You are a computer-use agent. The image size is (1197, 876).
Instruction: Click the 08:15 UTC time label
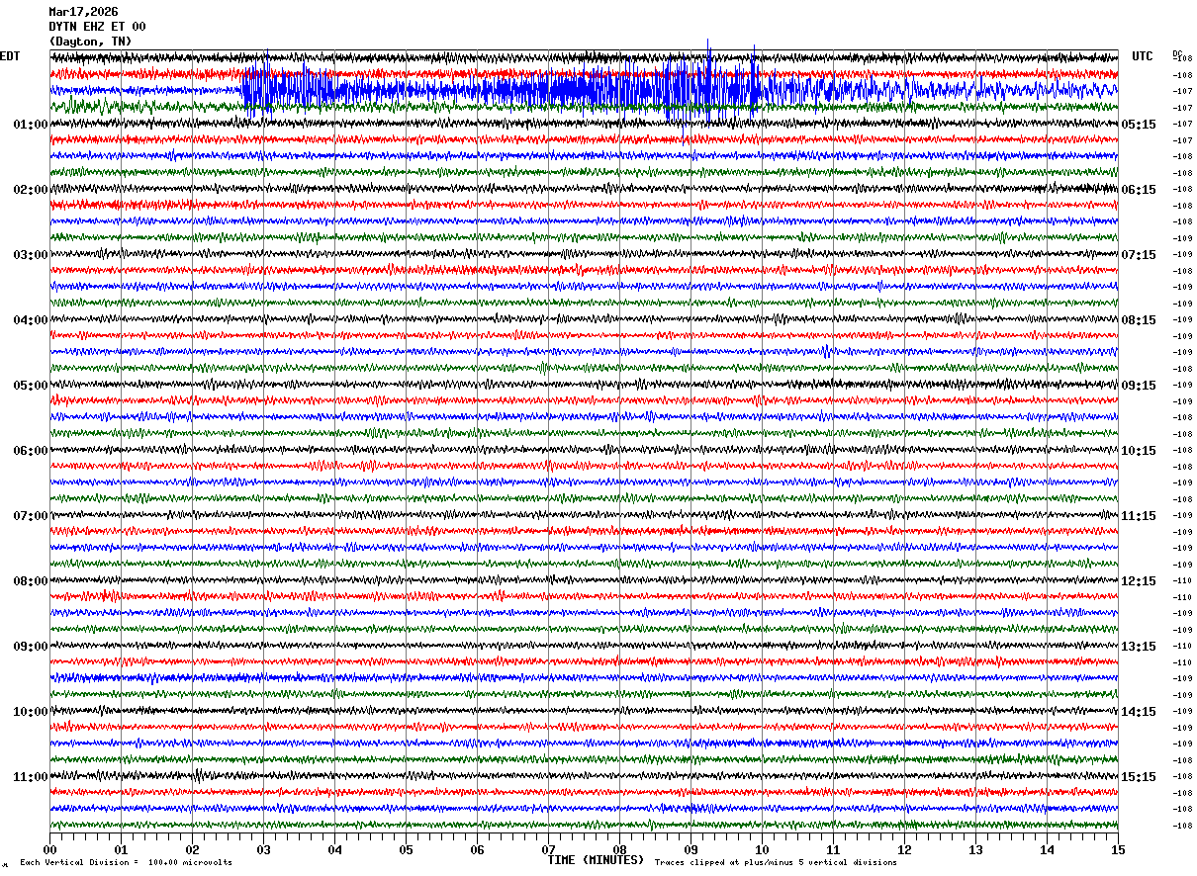(1139, 320)
